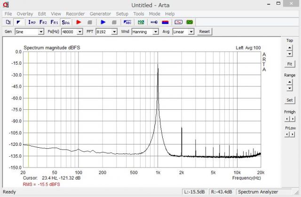Click the Fit button

coord(290,64)
